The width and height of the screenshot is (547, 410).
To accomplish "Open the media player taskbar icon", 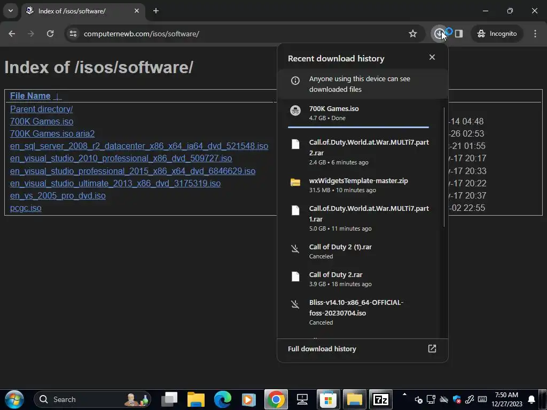I will pos(249,399).
